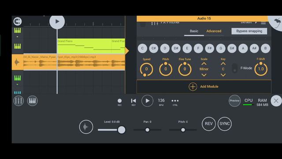Switch to the Advanced tab
Viewport: 282px width, 159px height.
214,31
